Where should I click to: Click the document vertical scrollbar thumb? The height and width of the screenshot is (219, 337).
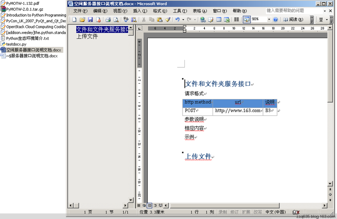[x=330, y=66]
